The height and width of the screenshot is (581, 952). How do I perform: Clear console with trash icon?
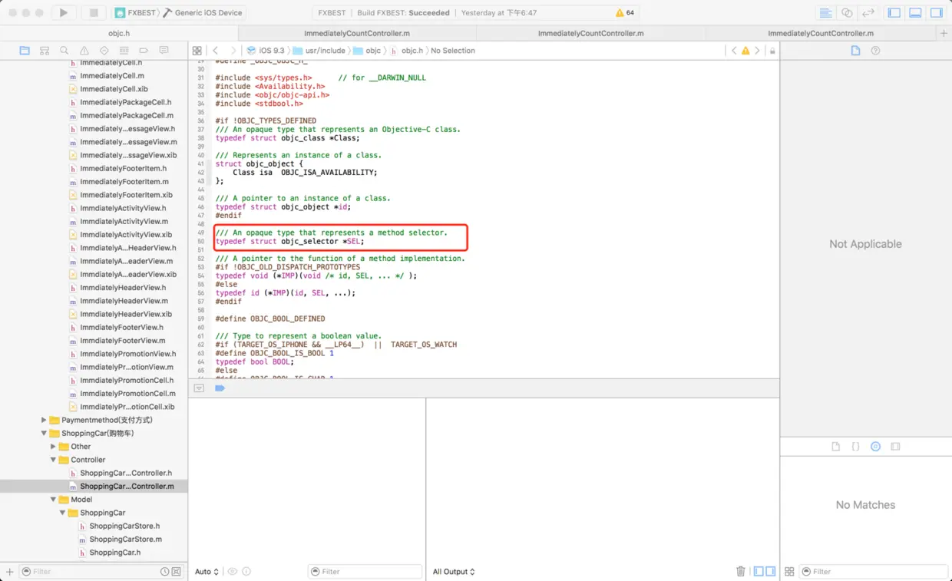click(x=741, y=572)
